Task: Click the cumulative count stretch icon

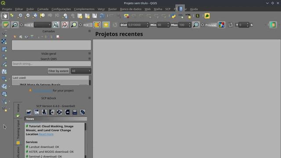Action: point(56,25)
